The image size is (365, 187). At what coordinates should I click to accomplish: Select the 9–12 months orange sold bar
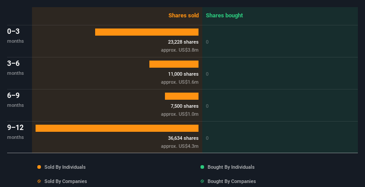click(117, 128)
